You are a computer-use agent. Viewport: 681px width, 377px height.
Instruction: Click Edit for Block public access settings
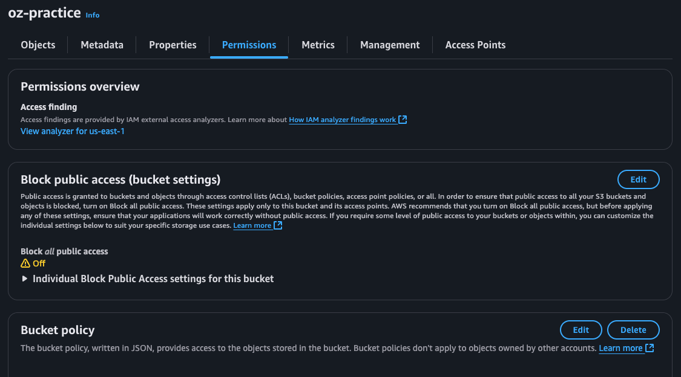pos(638,179)
